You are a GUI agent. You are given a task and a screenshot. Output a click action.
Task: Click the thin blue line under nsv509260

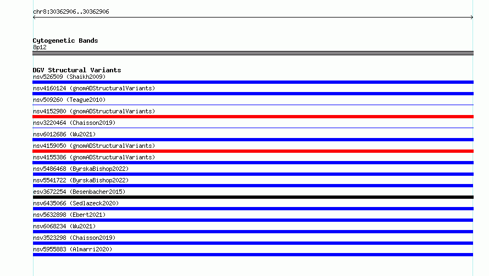[253, 105]
